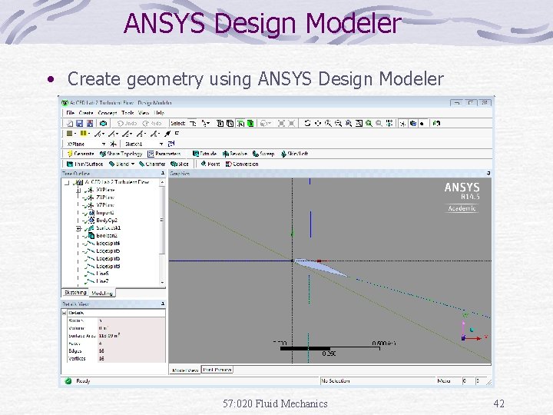The image size is (553, 415).
Task: Click Share Topology in the toolbar
Action: pos(121,154)
